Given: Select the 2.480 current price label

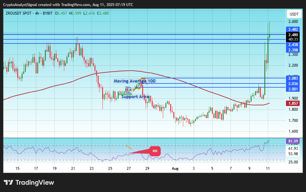Looking at the screenshot, I should tap(293, 35).
